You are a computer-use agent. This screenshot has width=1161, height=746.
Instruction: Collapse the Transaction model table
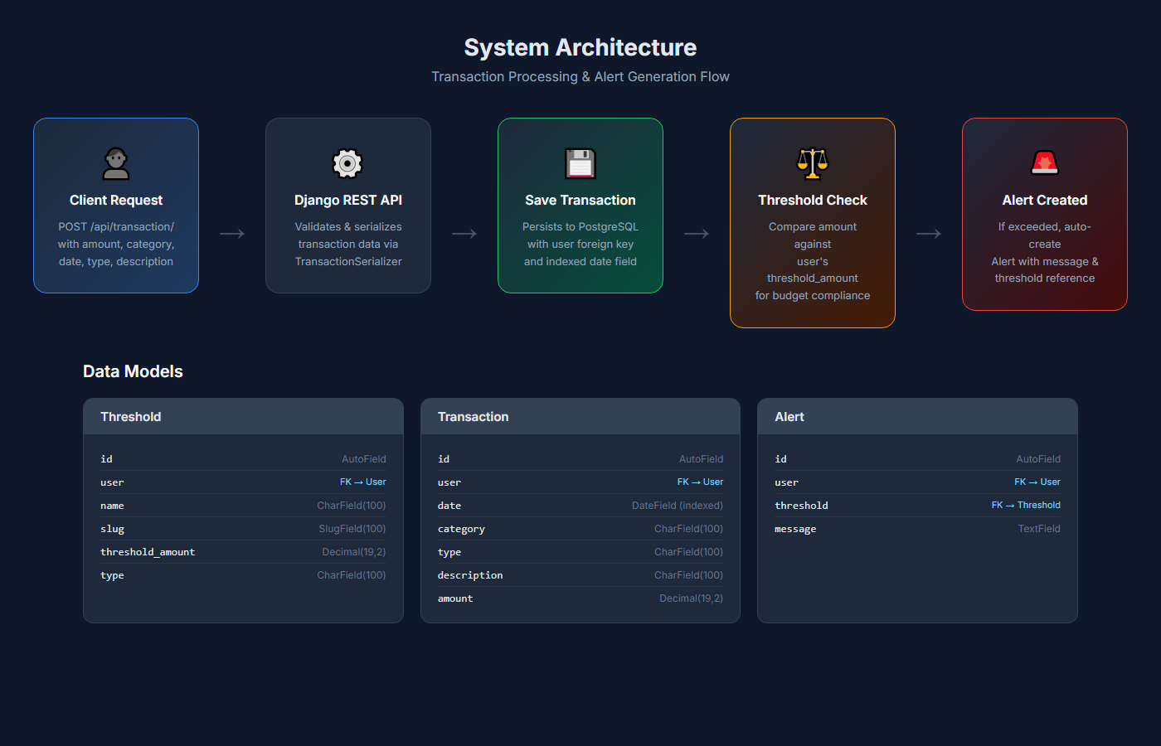tap(580, 416)
